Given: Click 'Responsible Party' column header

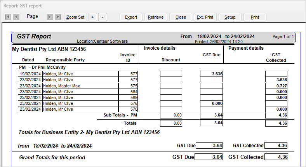Looking at the screenshot, I should click(65, 60).
